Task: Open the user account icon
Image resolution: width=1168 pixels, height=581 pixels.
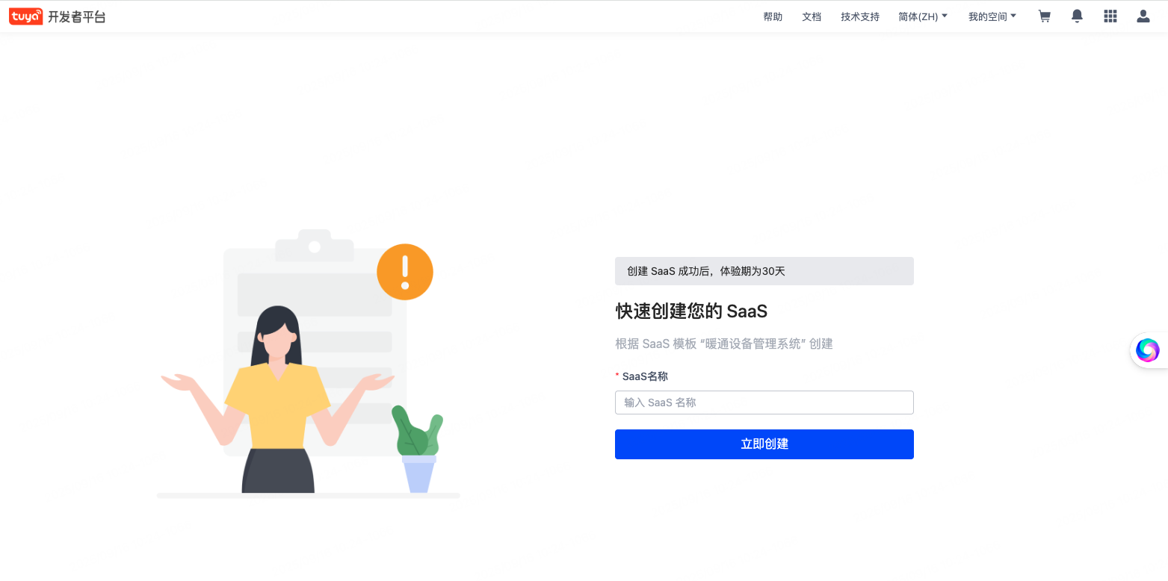Action: click(1143, 16)
